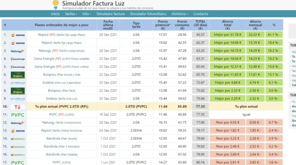Screen dimensions: 296x165
Task: Open the Simulador factura menu item
Action: (x=111, y=14)
